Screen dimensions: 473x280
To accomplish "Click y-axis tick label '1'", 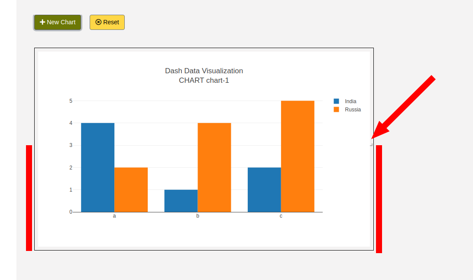I will [x=71, y=190].
